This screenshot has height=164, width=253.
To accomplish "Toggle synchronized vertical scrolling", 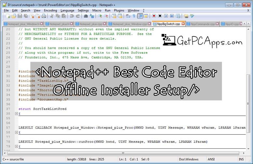I will click(x=114, y=16).
